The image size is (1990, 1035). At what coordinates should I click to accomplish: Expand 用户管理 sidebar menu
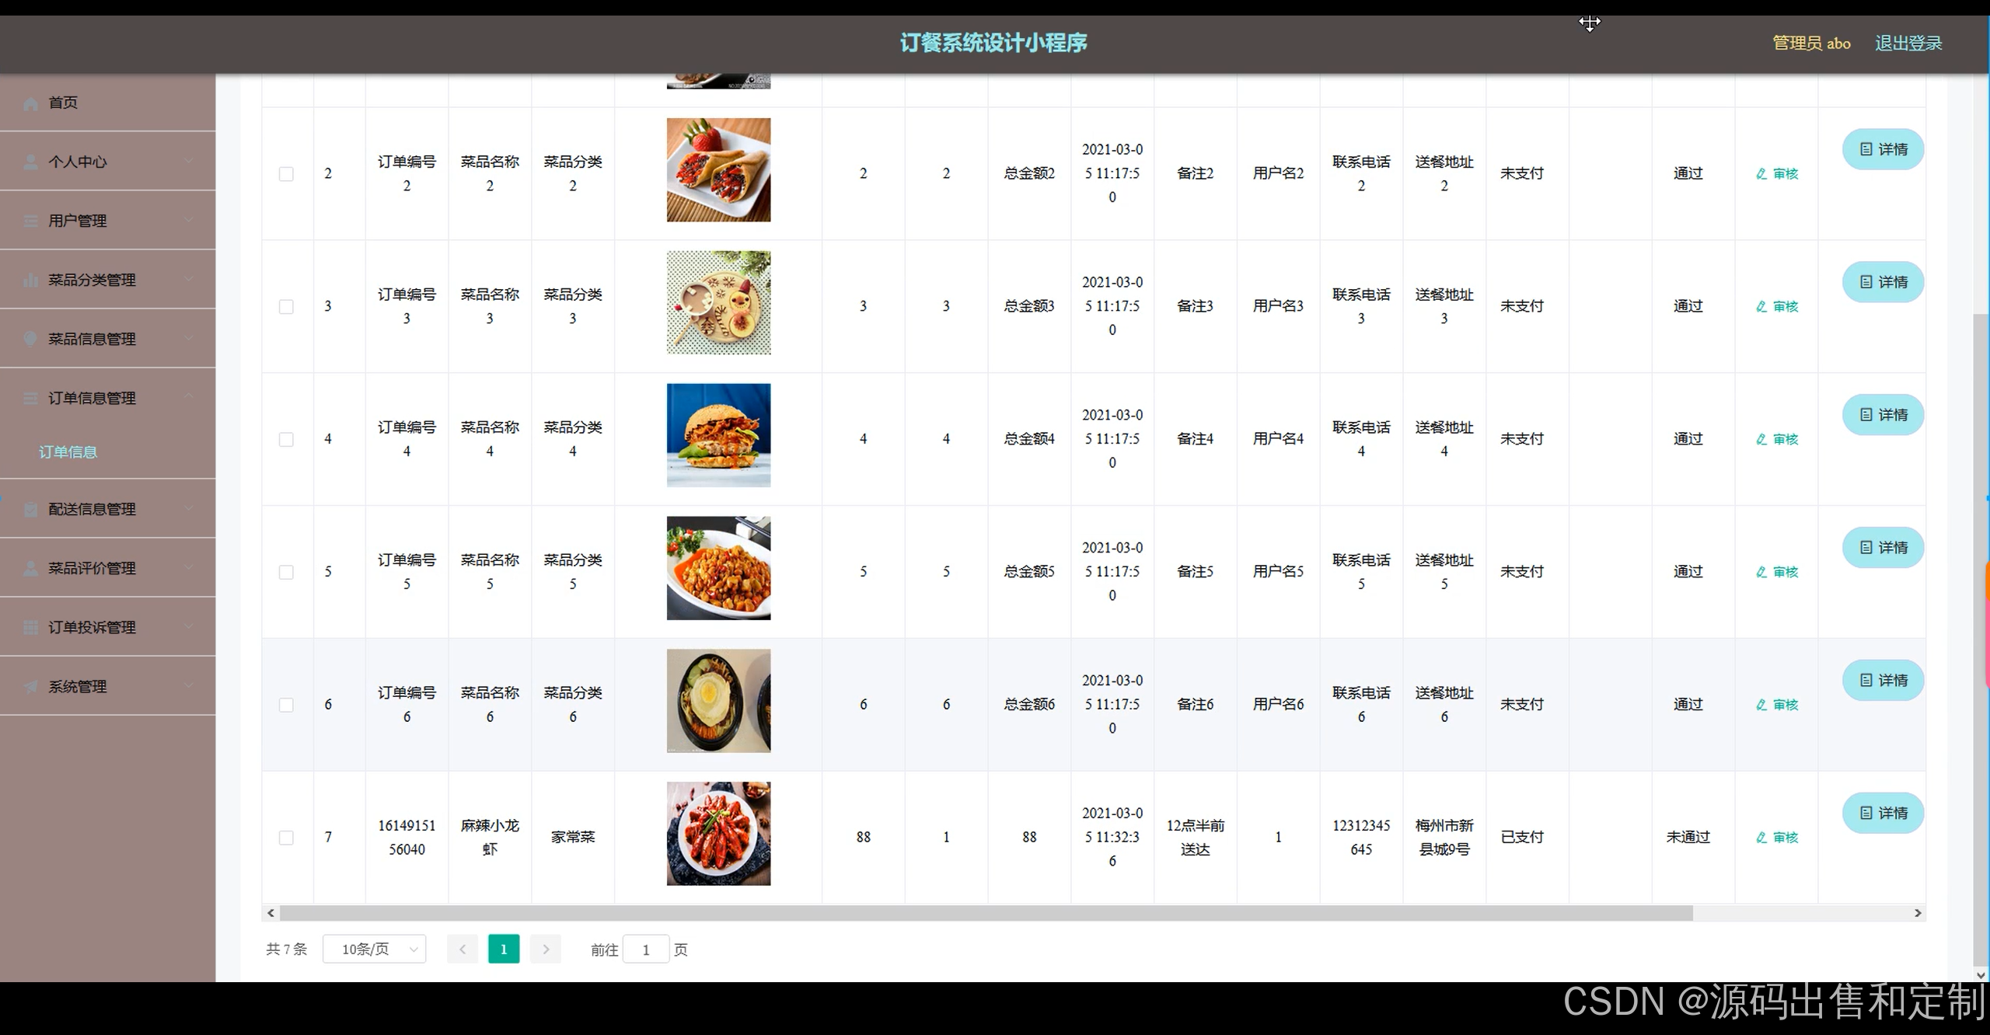(107, 221)
